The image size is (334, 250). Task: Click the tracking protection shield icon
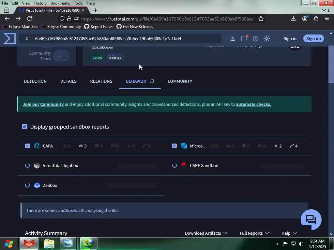pyautogui.click(x=62, y=19)
